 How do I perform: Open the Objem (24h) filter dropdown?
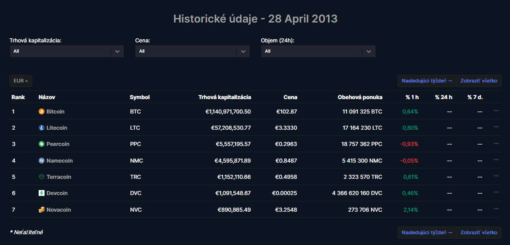tap(368, 51)
